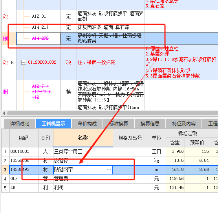Image resolution: width=218 pixels, height=213 pixels.
Task: Click the 名称 column header
Action: [83, 138]
